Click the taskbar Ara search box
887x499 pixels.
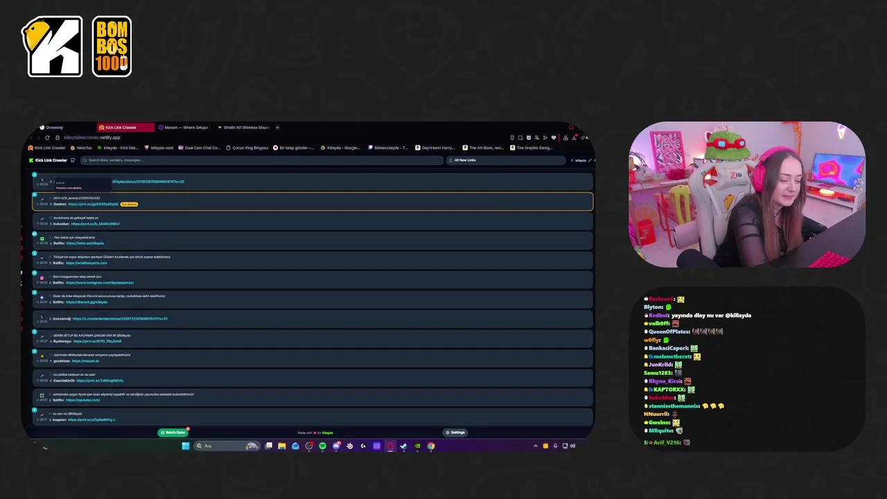coord(227,446)
